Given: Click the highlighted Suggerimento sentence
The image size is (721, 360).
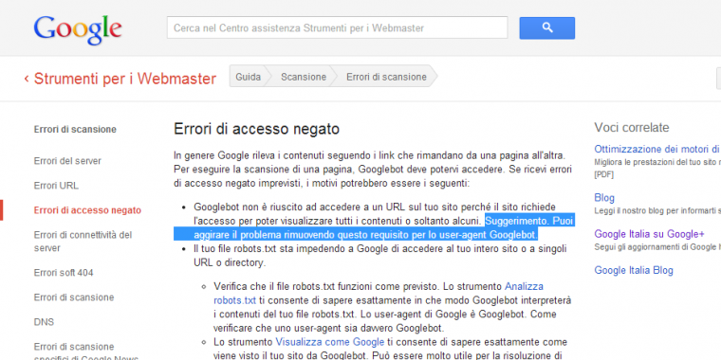Looking at the screenshot, I should [x=374, y=227].
